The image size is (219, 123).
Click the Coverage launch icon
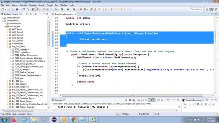pyautogui.click(x=68, y=9)
